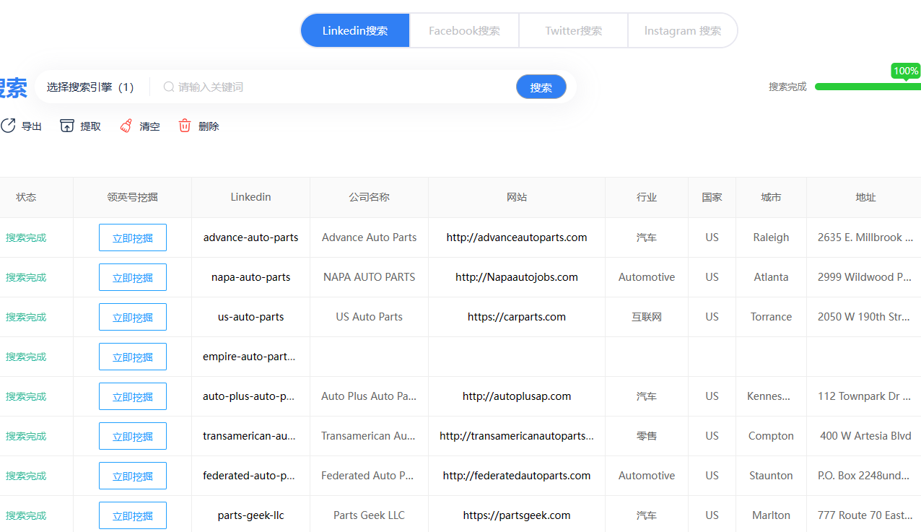Click the clear (清空) broom icon

[126, 126]
